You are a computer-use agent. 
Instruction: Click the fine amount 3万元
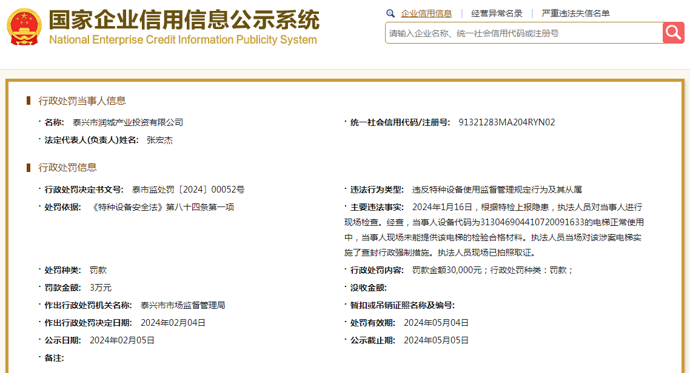tap(101, 288)
